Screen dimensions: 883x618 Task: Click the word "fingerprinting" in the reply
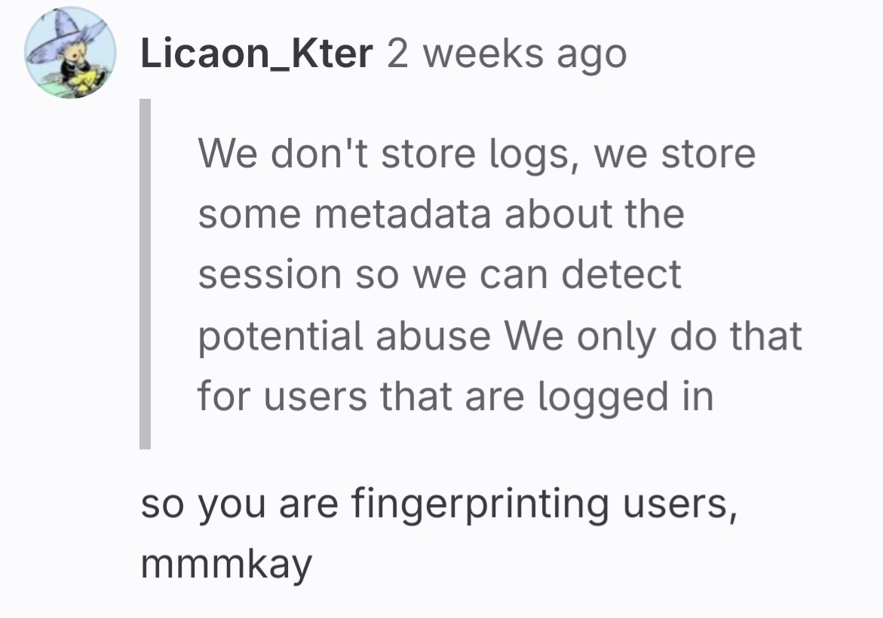point(478,503)
